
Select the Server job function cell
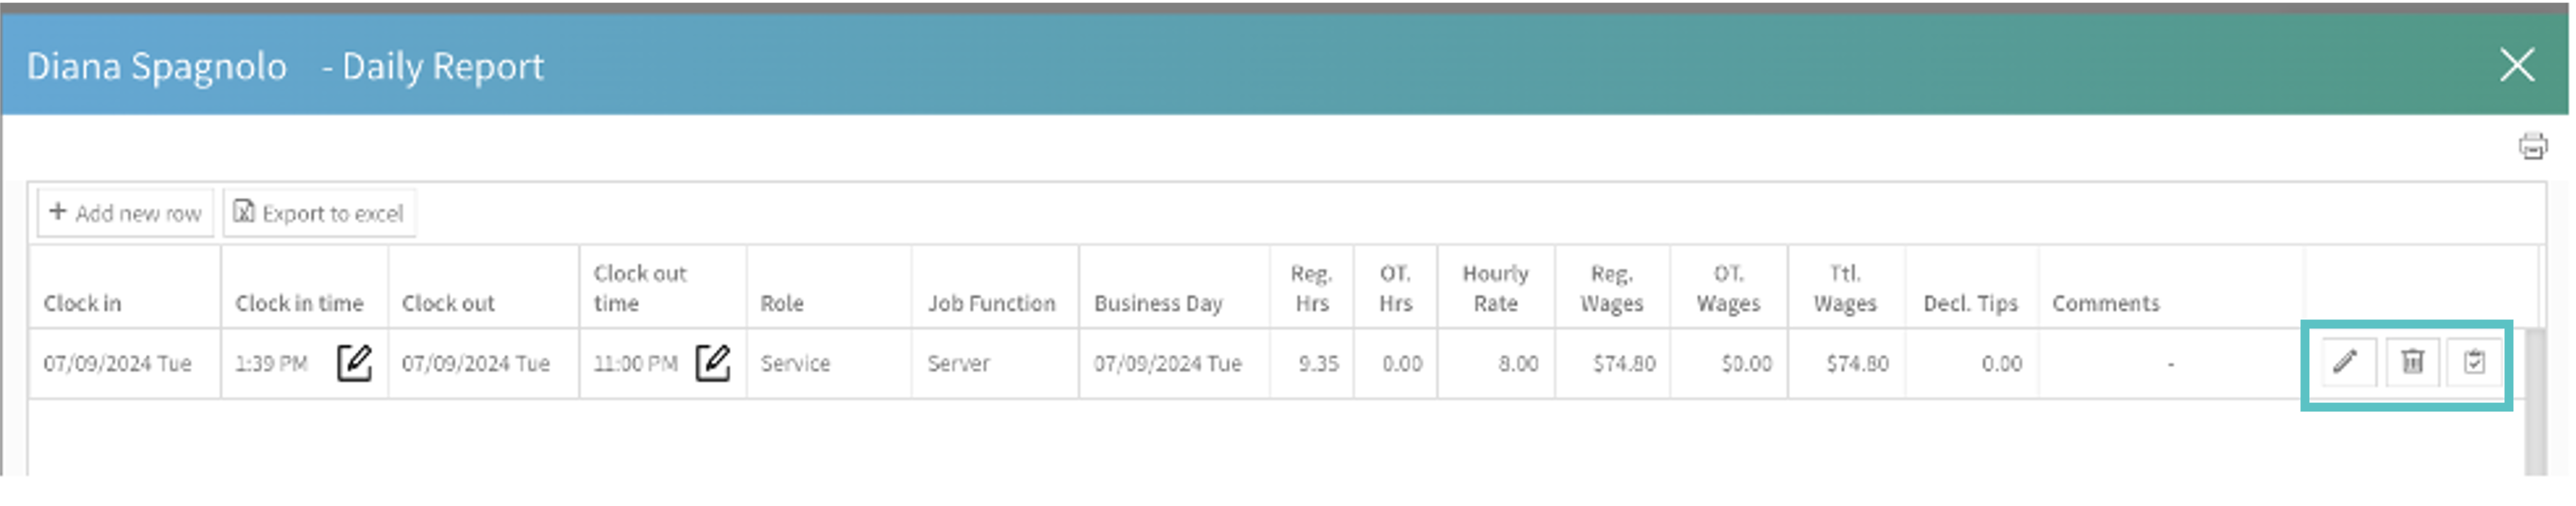tap(958, 364)
